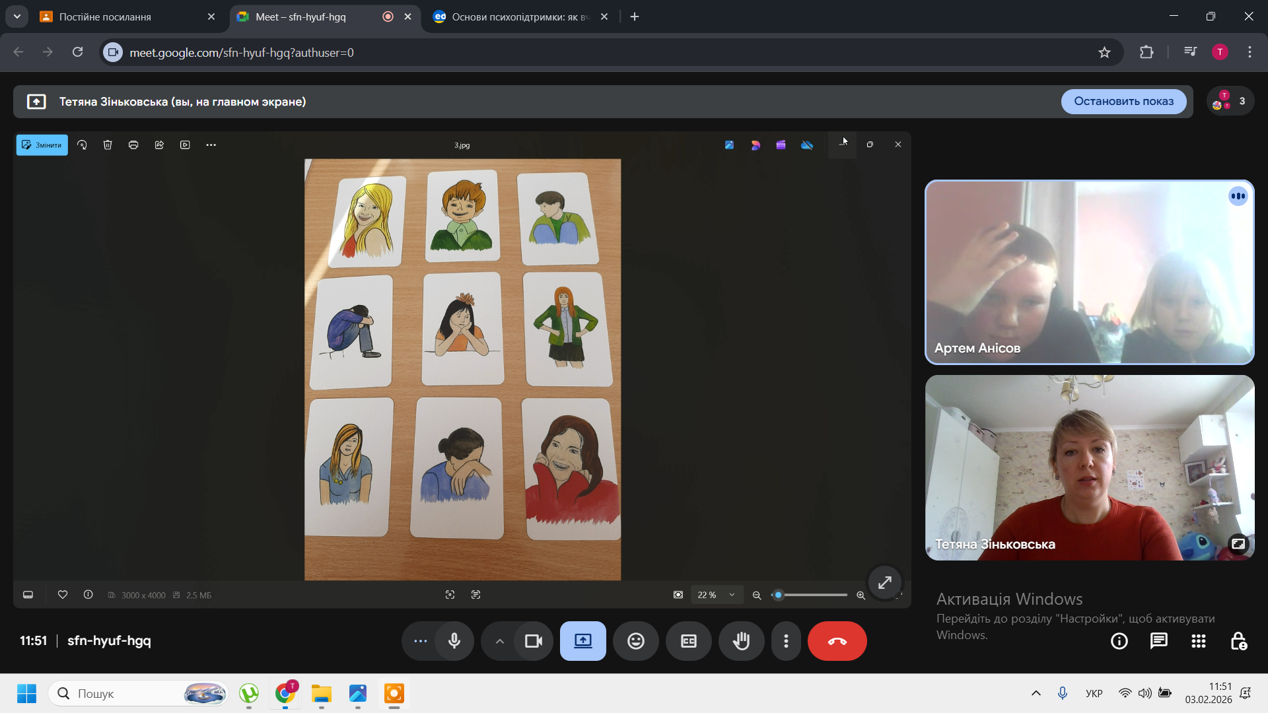
Task: Open the activities grid icon
Action: click(x=1198, y=641)
